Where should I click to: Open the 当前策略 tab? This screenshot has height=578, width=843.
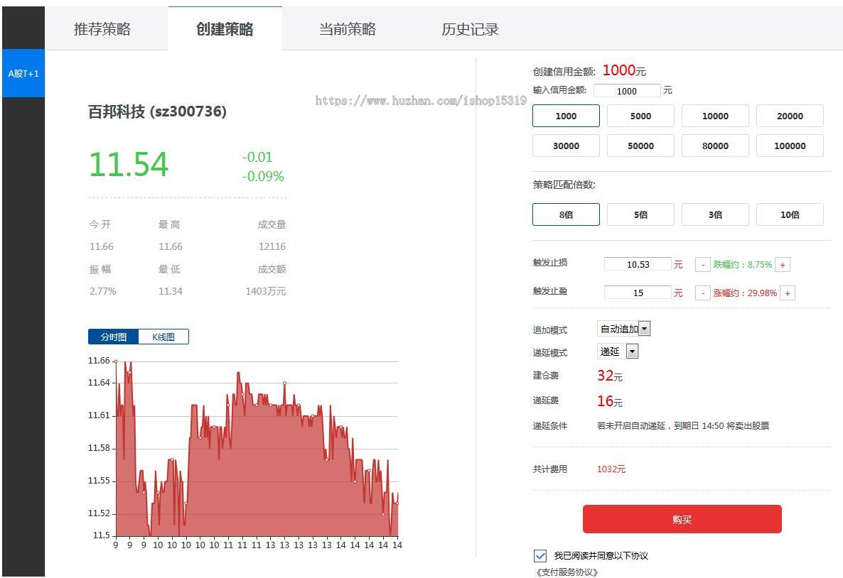[348, 29]
